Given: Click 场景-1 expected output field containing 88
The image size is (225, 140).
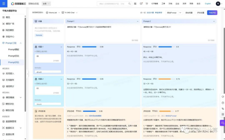Looking at the screenshot, I should click(x=48, y=58).
